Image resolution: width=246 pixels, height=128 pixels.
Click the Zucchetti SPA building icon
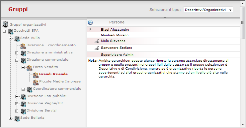click(x=11, y=31)
